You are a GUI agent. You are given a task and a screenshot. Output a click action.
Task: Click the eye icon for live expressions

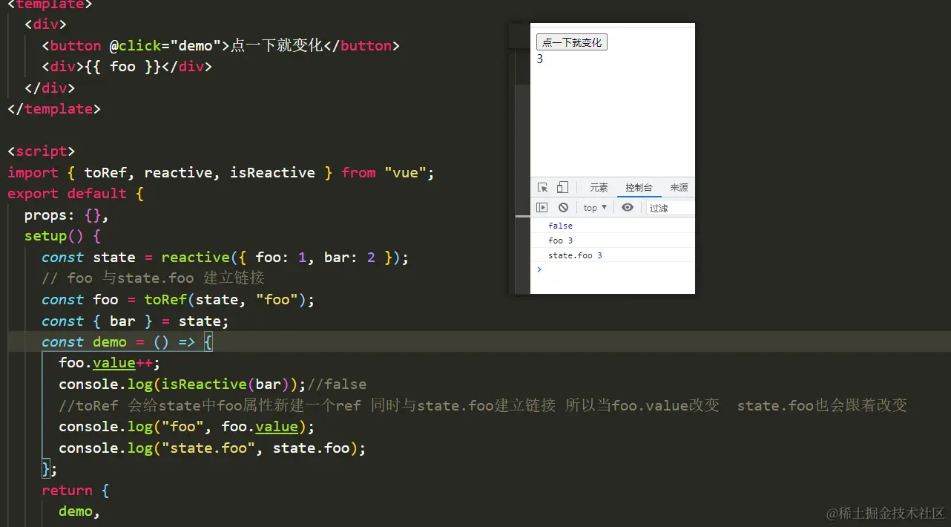pos(628,208)
